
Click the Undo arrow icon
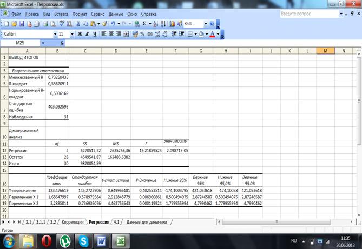tap(113, 24)
